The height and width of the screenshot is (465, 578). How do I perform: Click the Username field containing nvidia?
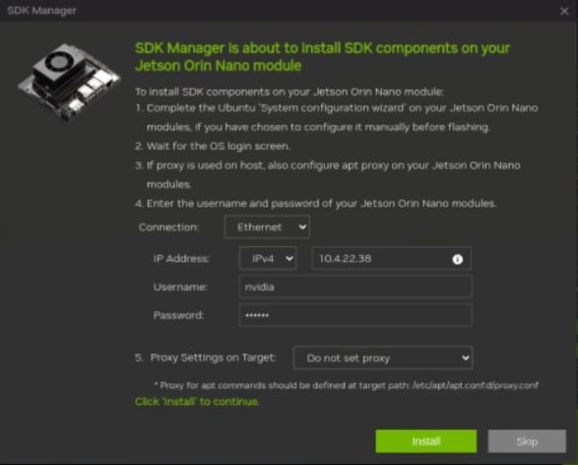click(x=355, y=287)
